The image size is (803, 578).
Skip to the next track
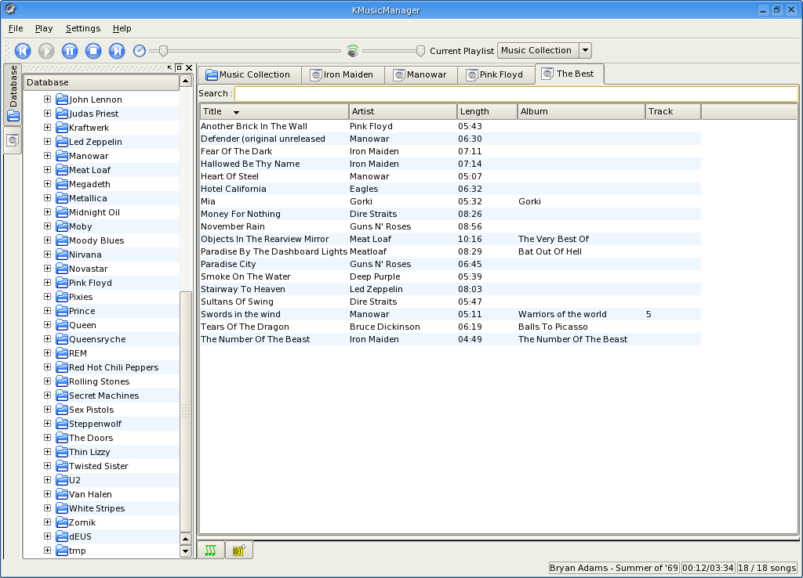(x=117, y=51)
